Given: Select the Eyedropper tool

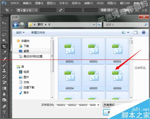Looking at the screenshot, I should point(4,52).
